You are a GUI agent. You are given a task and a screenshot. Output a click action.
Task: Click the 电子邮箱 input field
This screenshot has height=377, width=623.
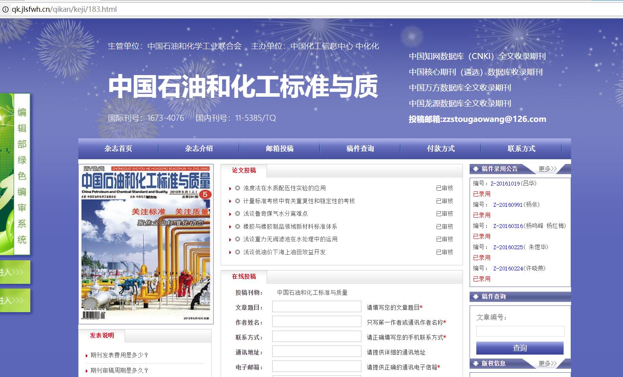click(x=317, y=366)
